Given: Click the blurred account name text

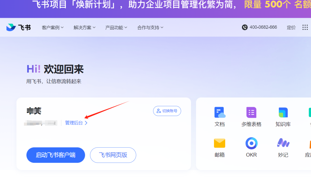Looking at the screenshot, I should coord(34,111).
